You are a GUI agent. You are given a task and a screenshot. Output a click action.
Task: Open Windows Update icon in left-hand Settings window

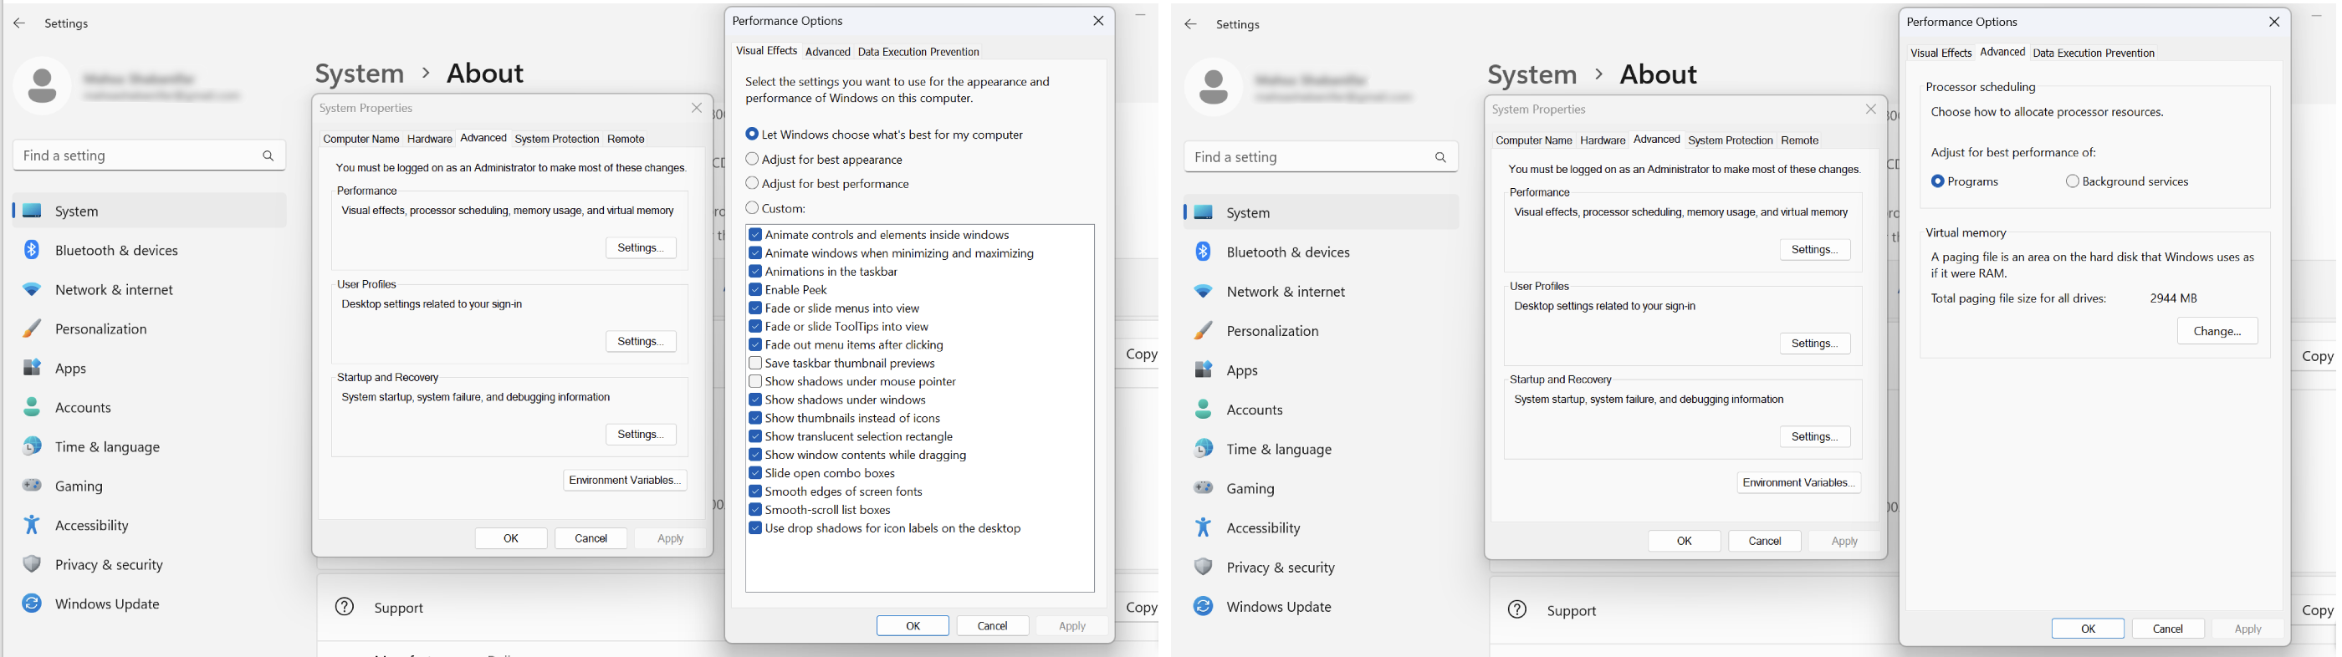click(32, 604)
